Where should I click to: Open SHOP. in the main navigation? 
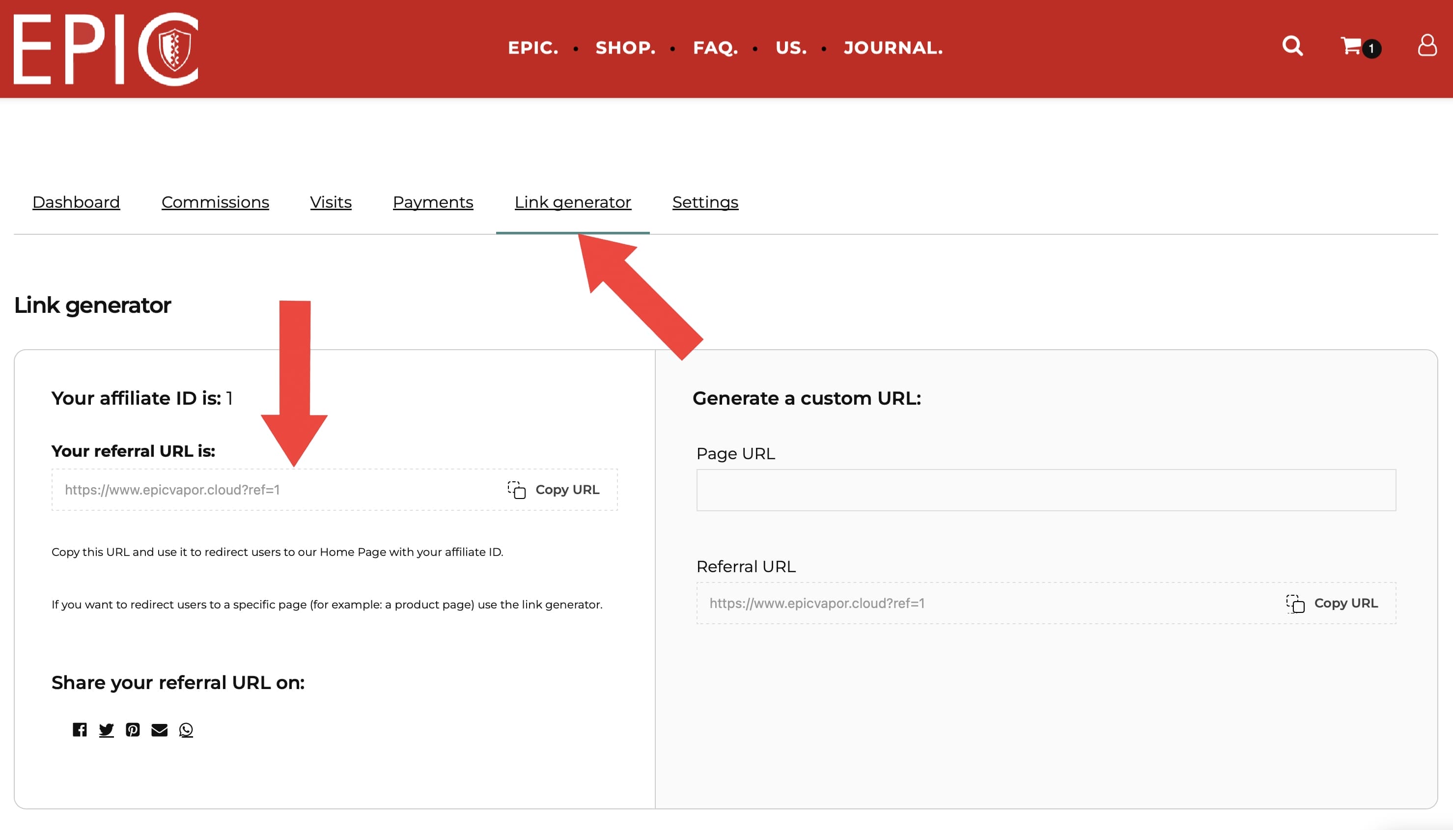(x=625, y=48)
